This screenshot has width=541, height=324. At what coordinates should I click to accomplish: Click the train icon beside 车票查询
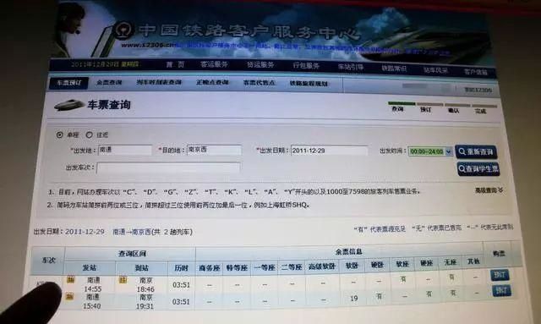point(69,105)
